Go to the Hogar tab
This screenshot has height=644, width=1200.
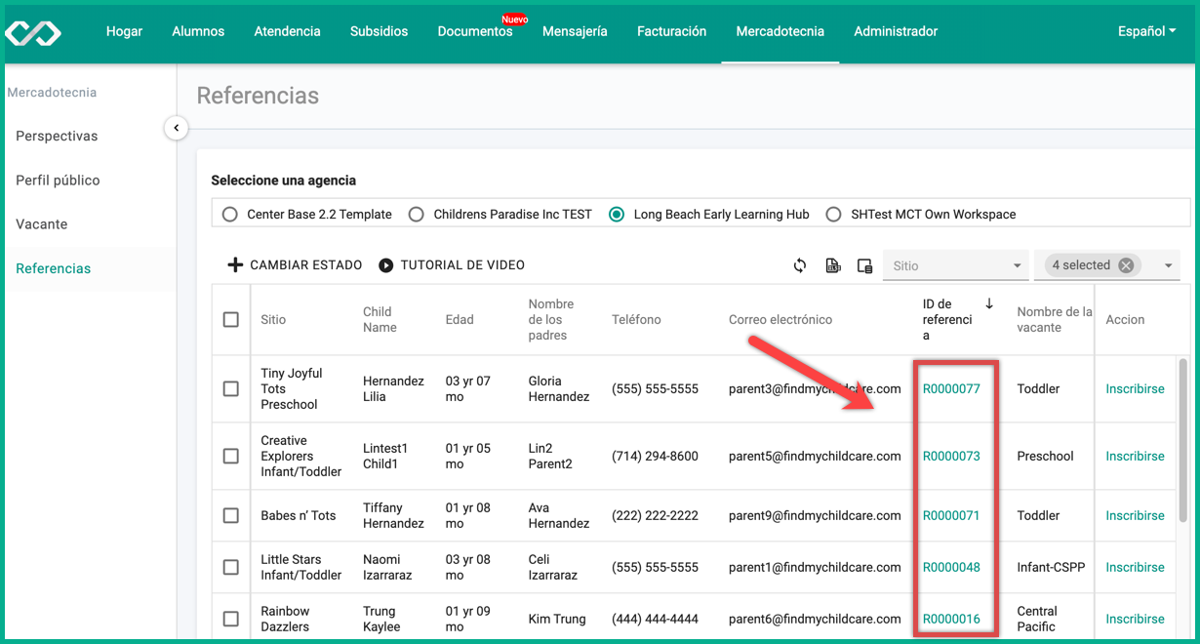point(124,31)
